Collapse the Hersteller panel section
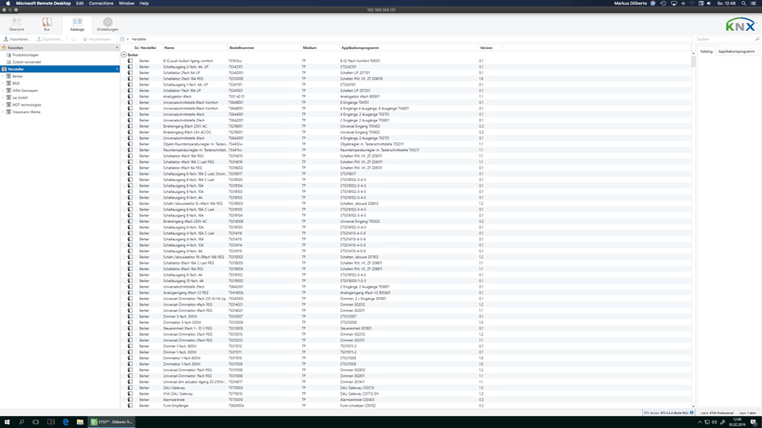The image size is (762, 428). coord(117,70)
